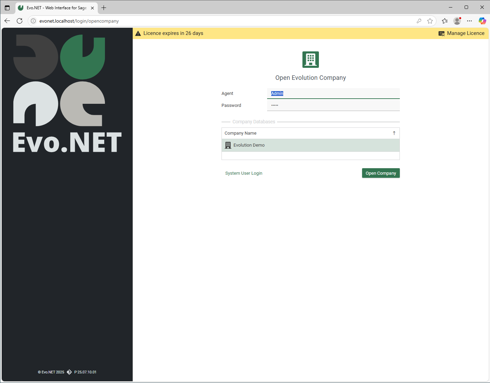Open the Tab actions menu icon
Viewport: 490px width, 383px height.
(x=7, y=8)
